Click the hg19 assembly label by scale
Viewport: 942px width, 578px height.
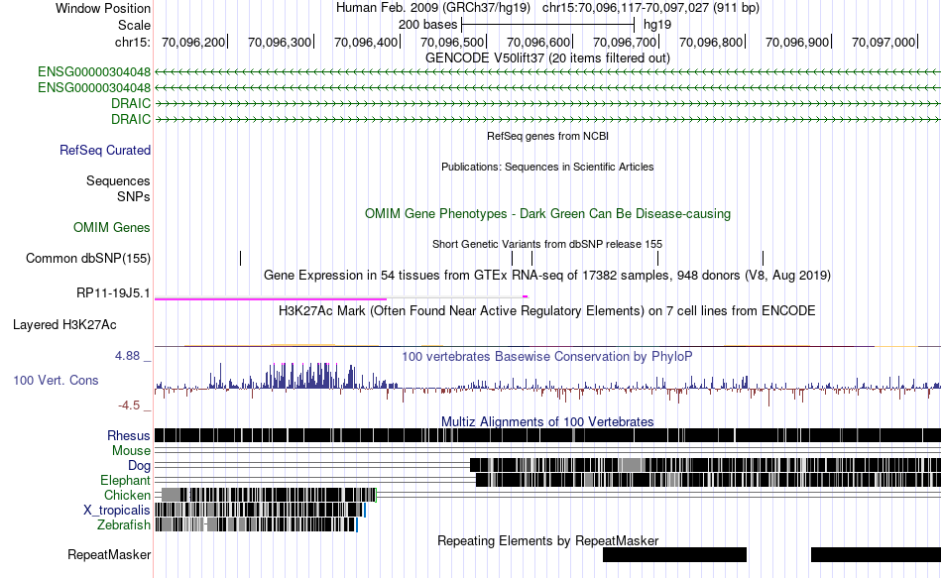(x=657, y=25)
